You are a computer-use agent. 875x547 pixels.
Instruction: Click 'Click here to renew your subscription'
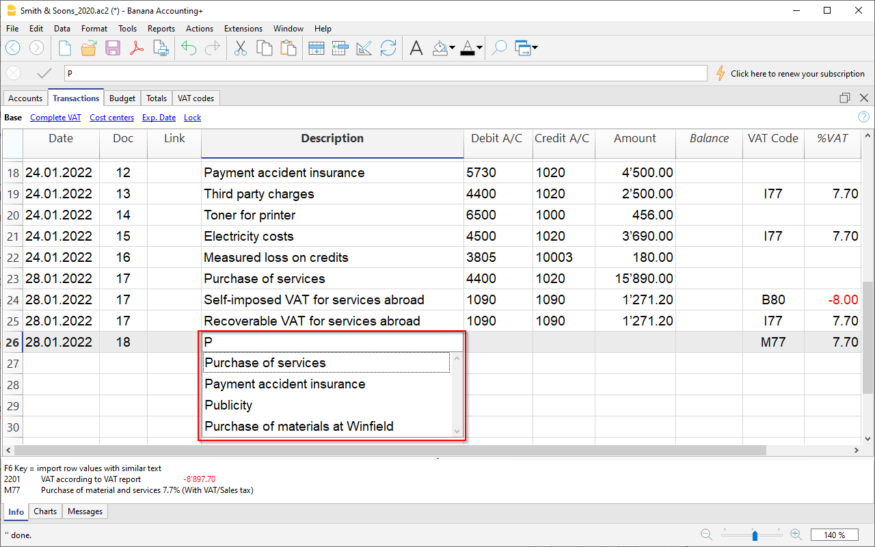tap(798, 74)
